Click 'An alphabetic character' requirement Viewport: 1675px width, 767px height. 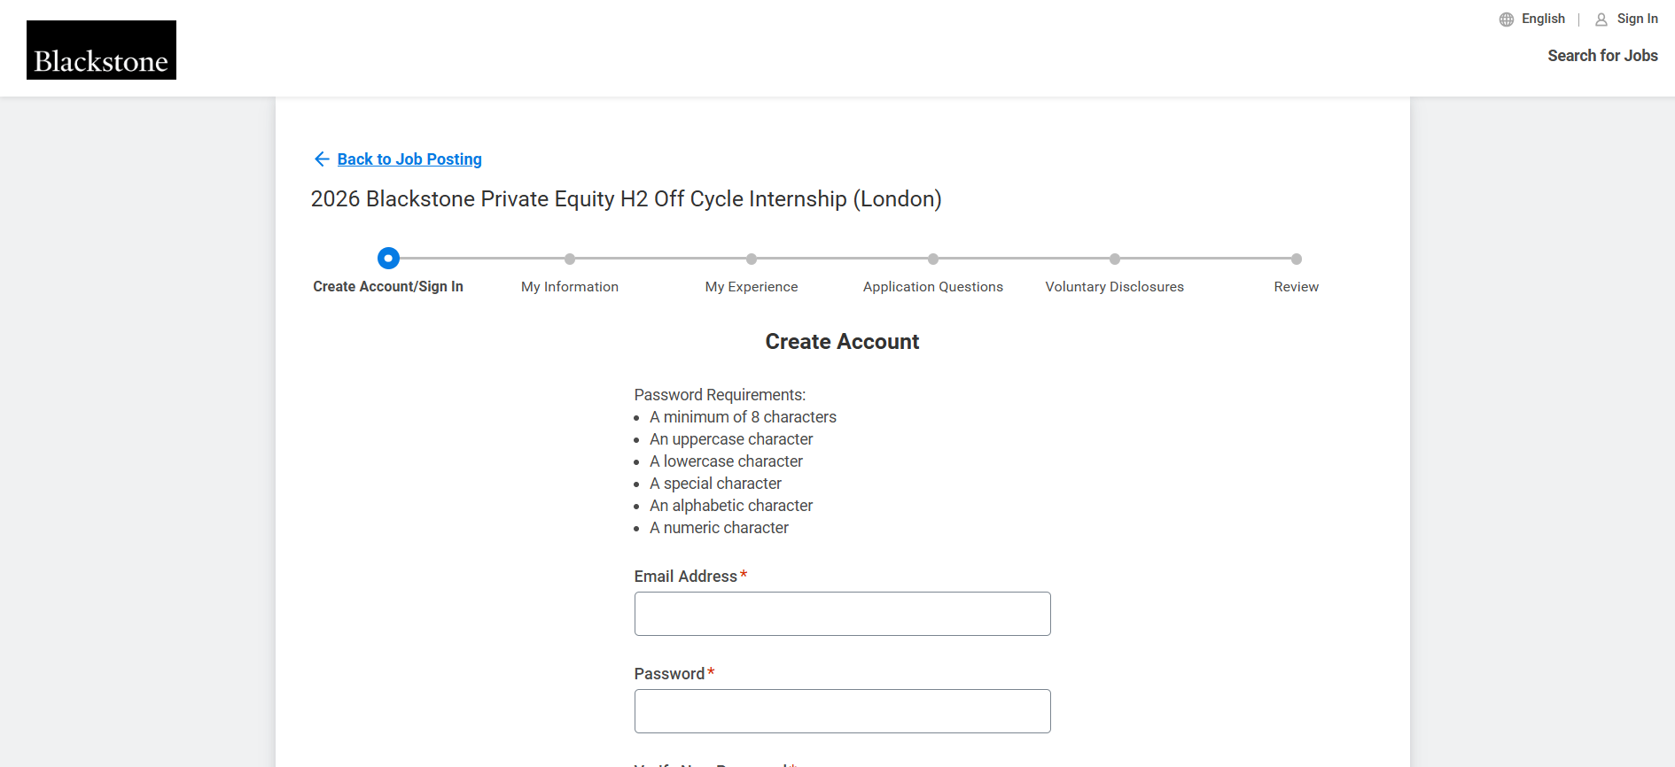click(x=731, y=506)
